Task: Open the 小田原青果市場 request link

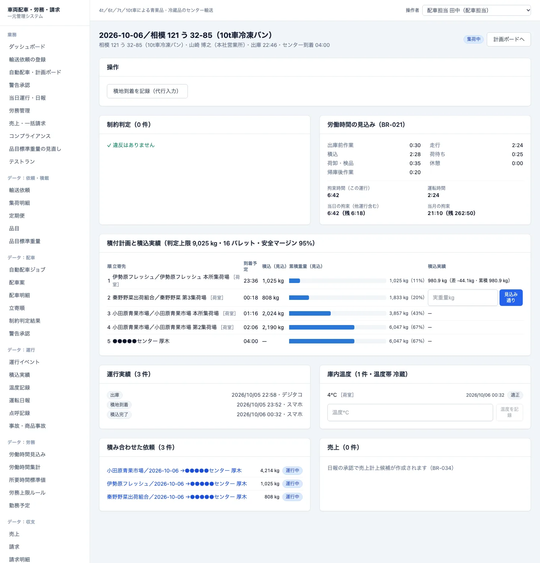Action: pos(174,471)
